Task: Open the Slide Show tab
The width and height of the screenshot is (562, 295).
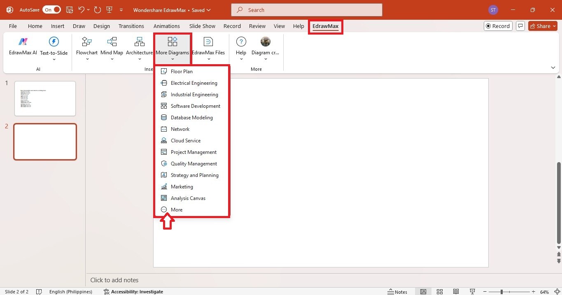Action: click(202, 26)
